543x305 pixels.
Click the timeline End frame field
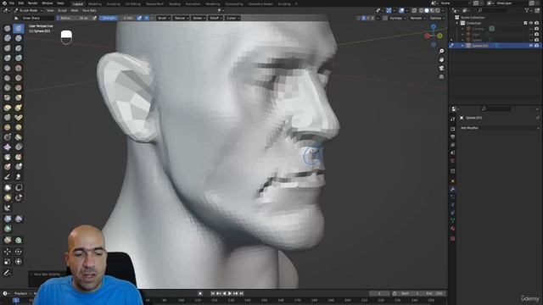pos(434,294)
